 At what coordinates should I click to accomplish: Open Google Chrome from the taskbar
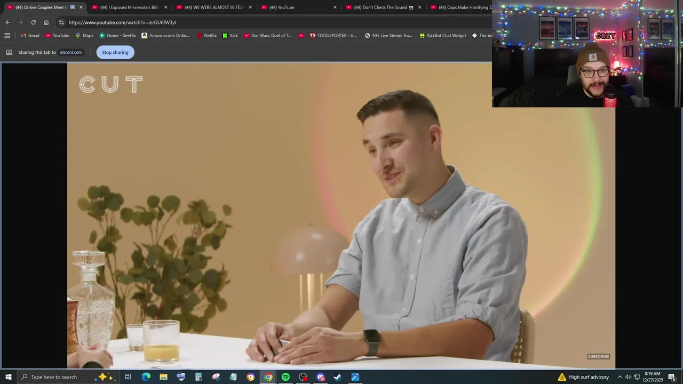(x=268, y=377)
